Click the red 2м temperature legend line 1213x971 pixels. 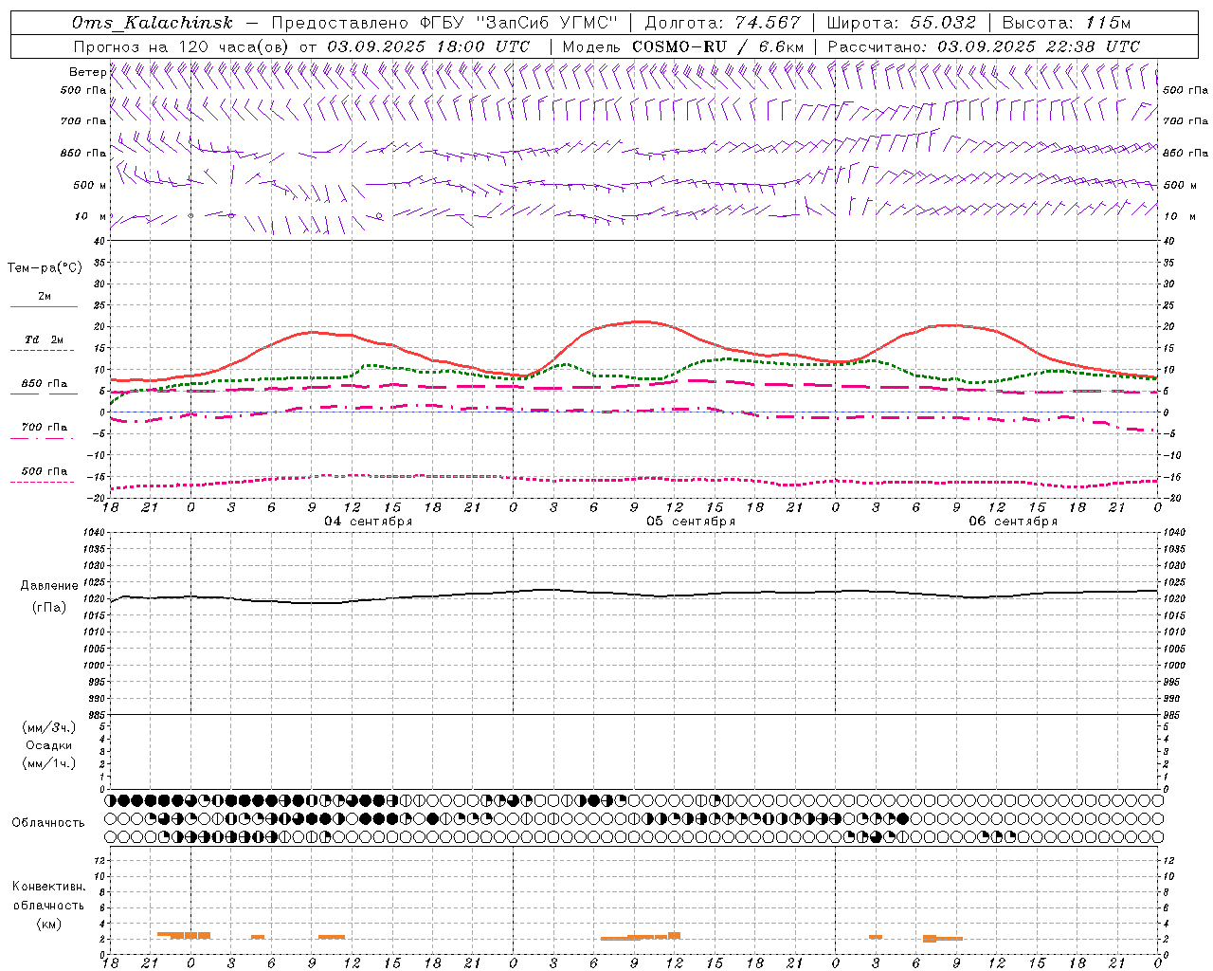[45, 307]
